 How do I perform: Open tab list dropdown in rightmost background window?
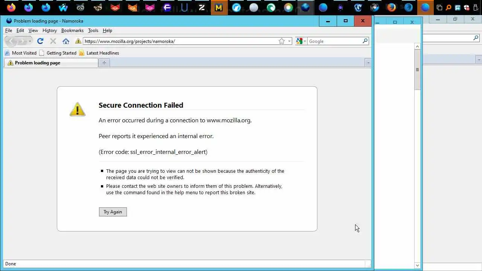coord(479,59)
